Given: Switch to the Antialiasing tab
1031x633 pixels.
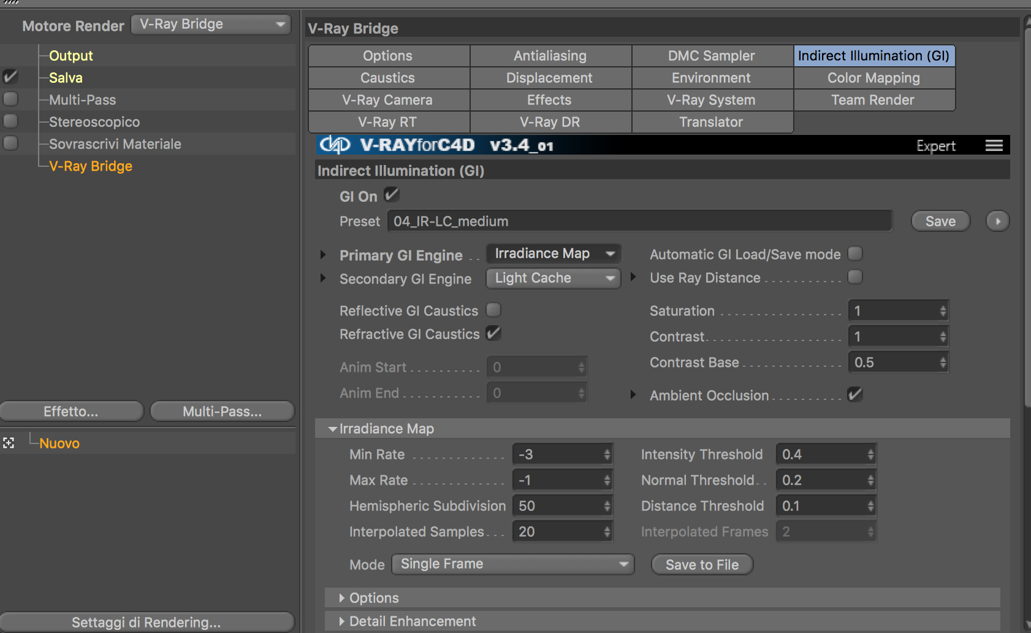Looking at the screenshot, I should coord(550,56).
